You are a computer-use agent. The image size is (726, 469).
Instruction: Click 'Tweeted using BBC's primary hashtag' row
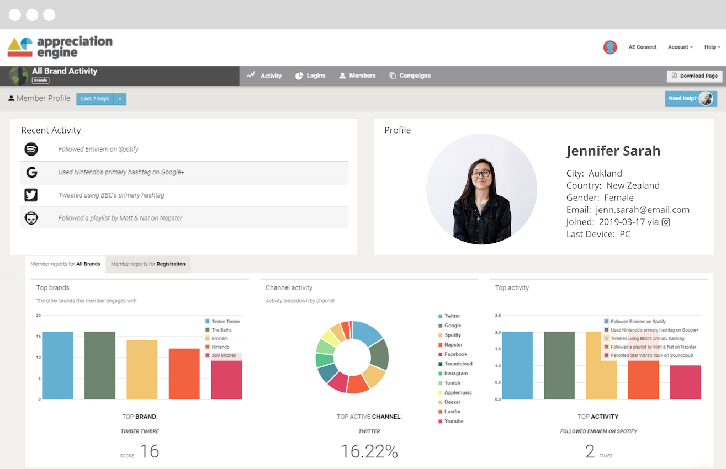[x=184, y=195]
